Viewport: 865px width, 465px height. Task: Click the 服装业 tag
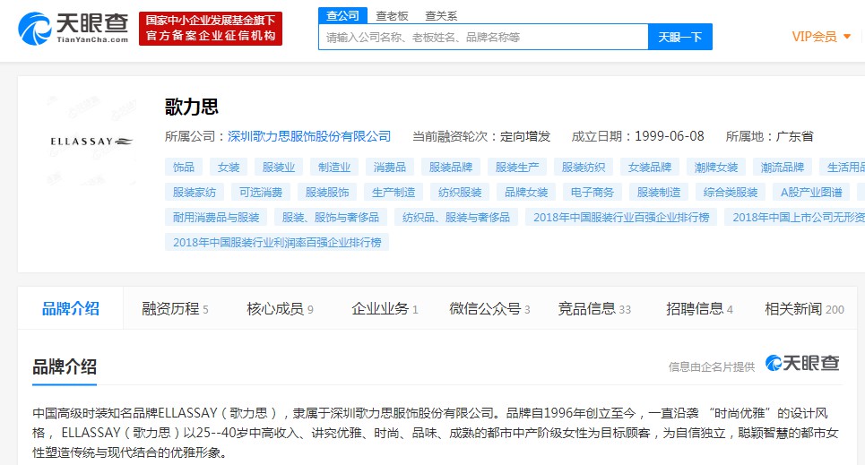click(x=279, y=168)
